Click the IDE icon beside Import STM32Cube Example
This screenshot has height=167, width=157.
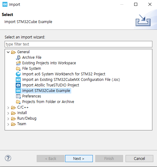18,91
